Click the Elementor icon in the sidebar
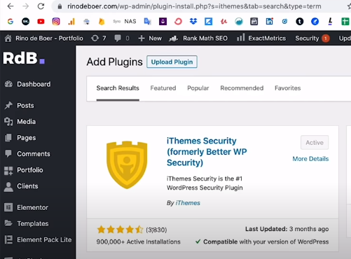This screenshot has width=351, height=259. point(8,207)
